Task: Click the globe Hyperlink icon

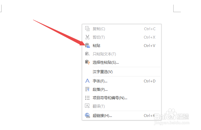Action: pyautogui.click(x=87, y=115)
